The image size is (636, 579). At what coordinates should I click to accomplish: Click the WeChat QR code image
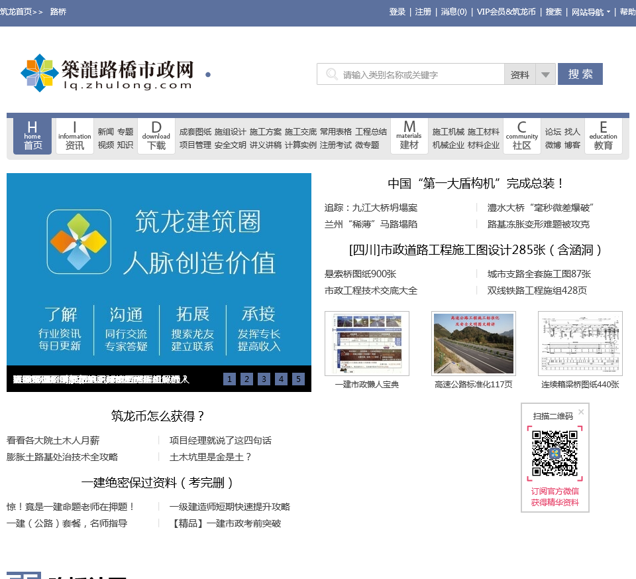(555, 453)
